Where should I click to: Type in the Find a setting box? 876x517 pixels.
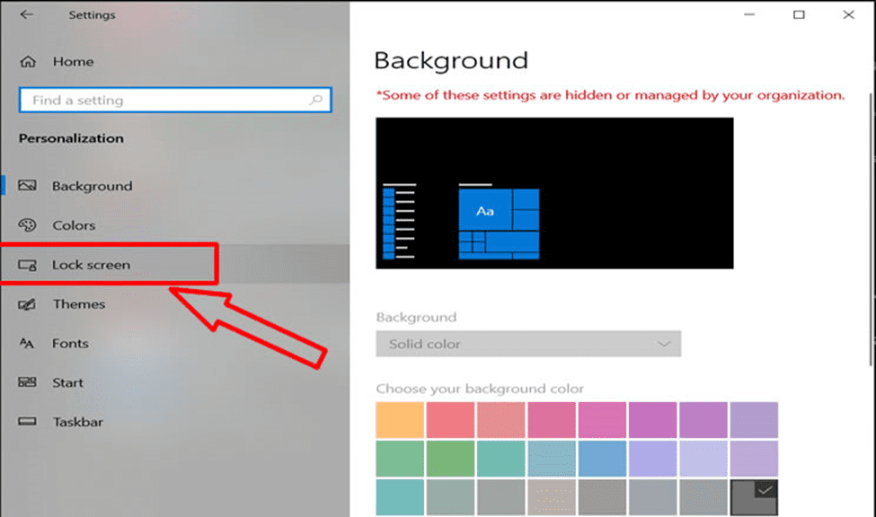162,101
